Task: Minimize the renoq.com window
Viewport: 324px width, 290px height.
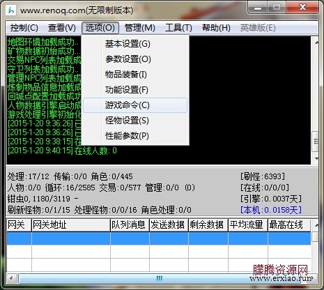Action: pos(258,8)
